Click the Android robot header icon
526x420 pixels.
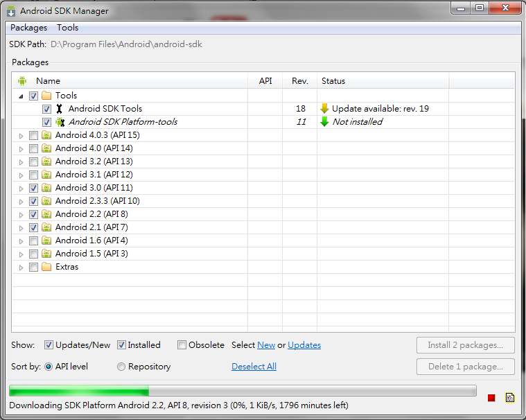pos(22,81)
